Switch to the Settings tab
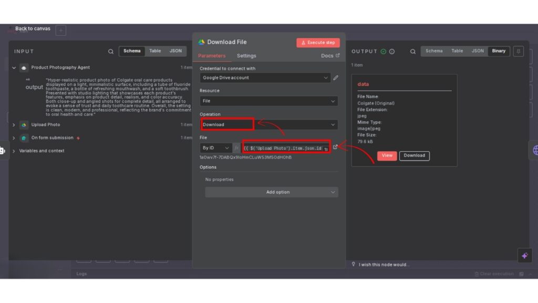This screenshot has width=538, height=303. pos(246,56)
